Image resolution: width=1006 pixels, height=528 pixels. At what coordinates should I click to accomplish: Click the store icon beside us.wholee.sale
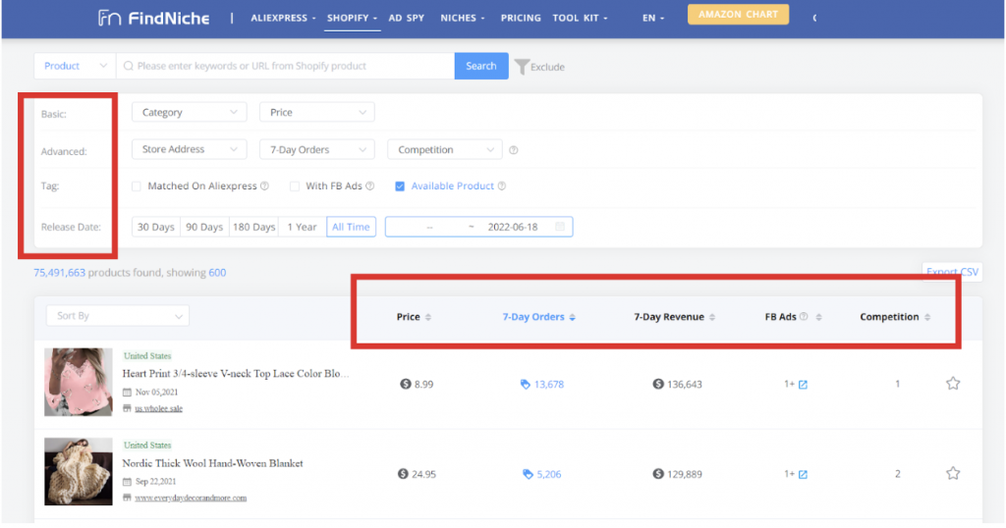[x=127, y=408]
